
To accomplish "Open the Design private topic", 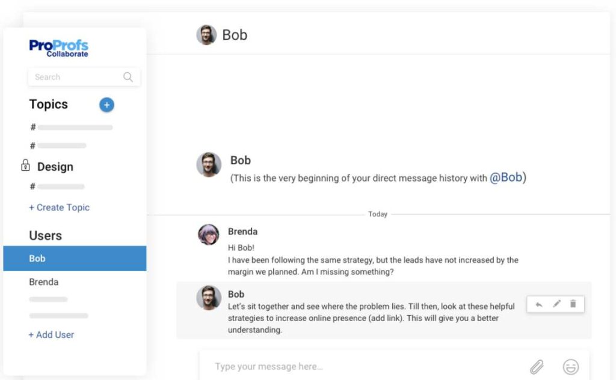I will (x=55, y=167).
